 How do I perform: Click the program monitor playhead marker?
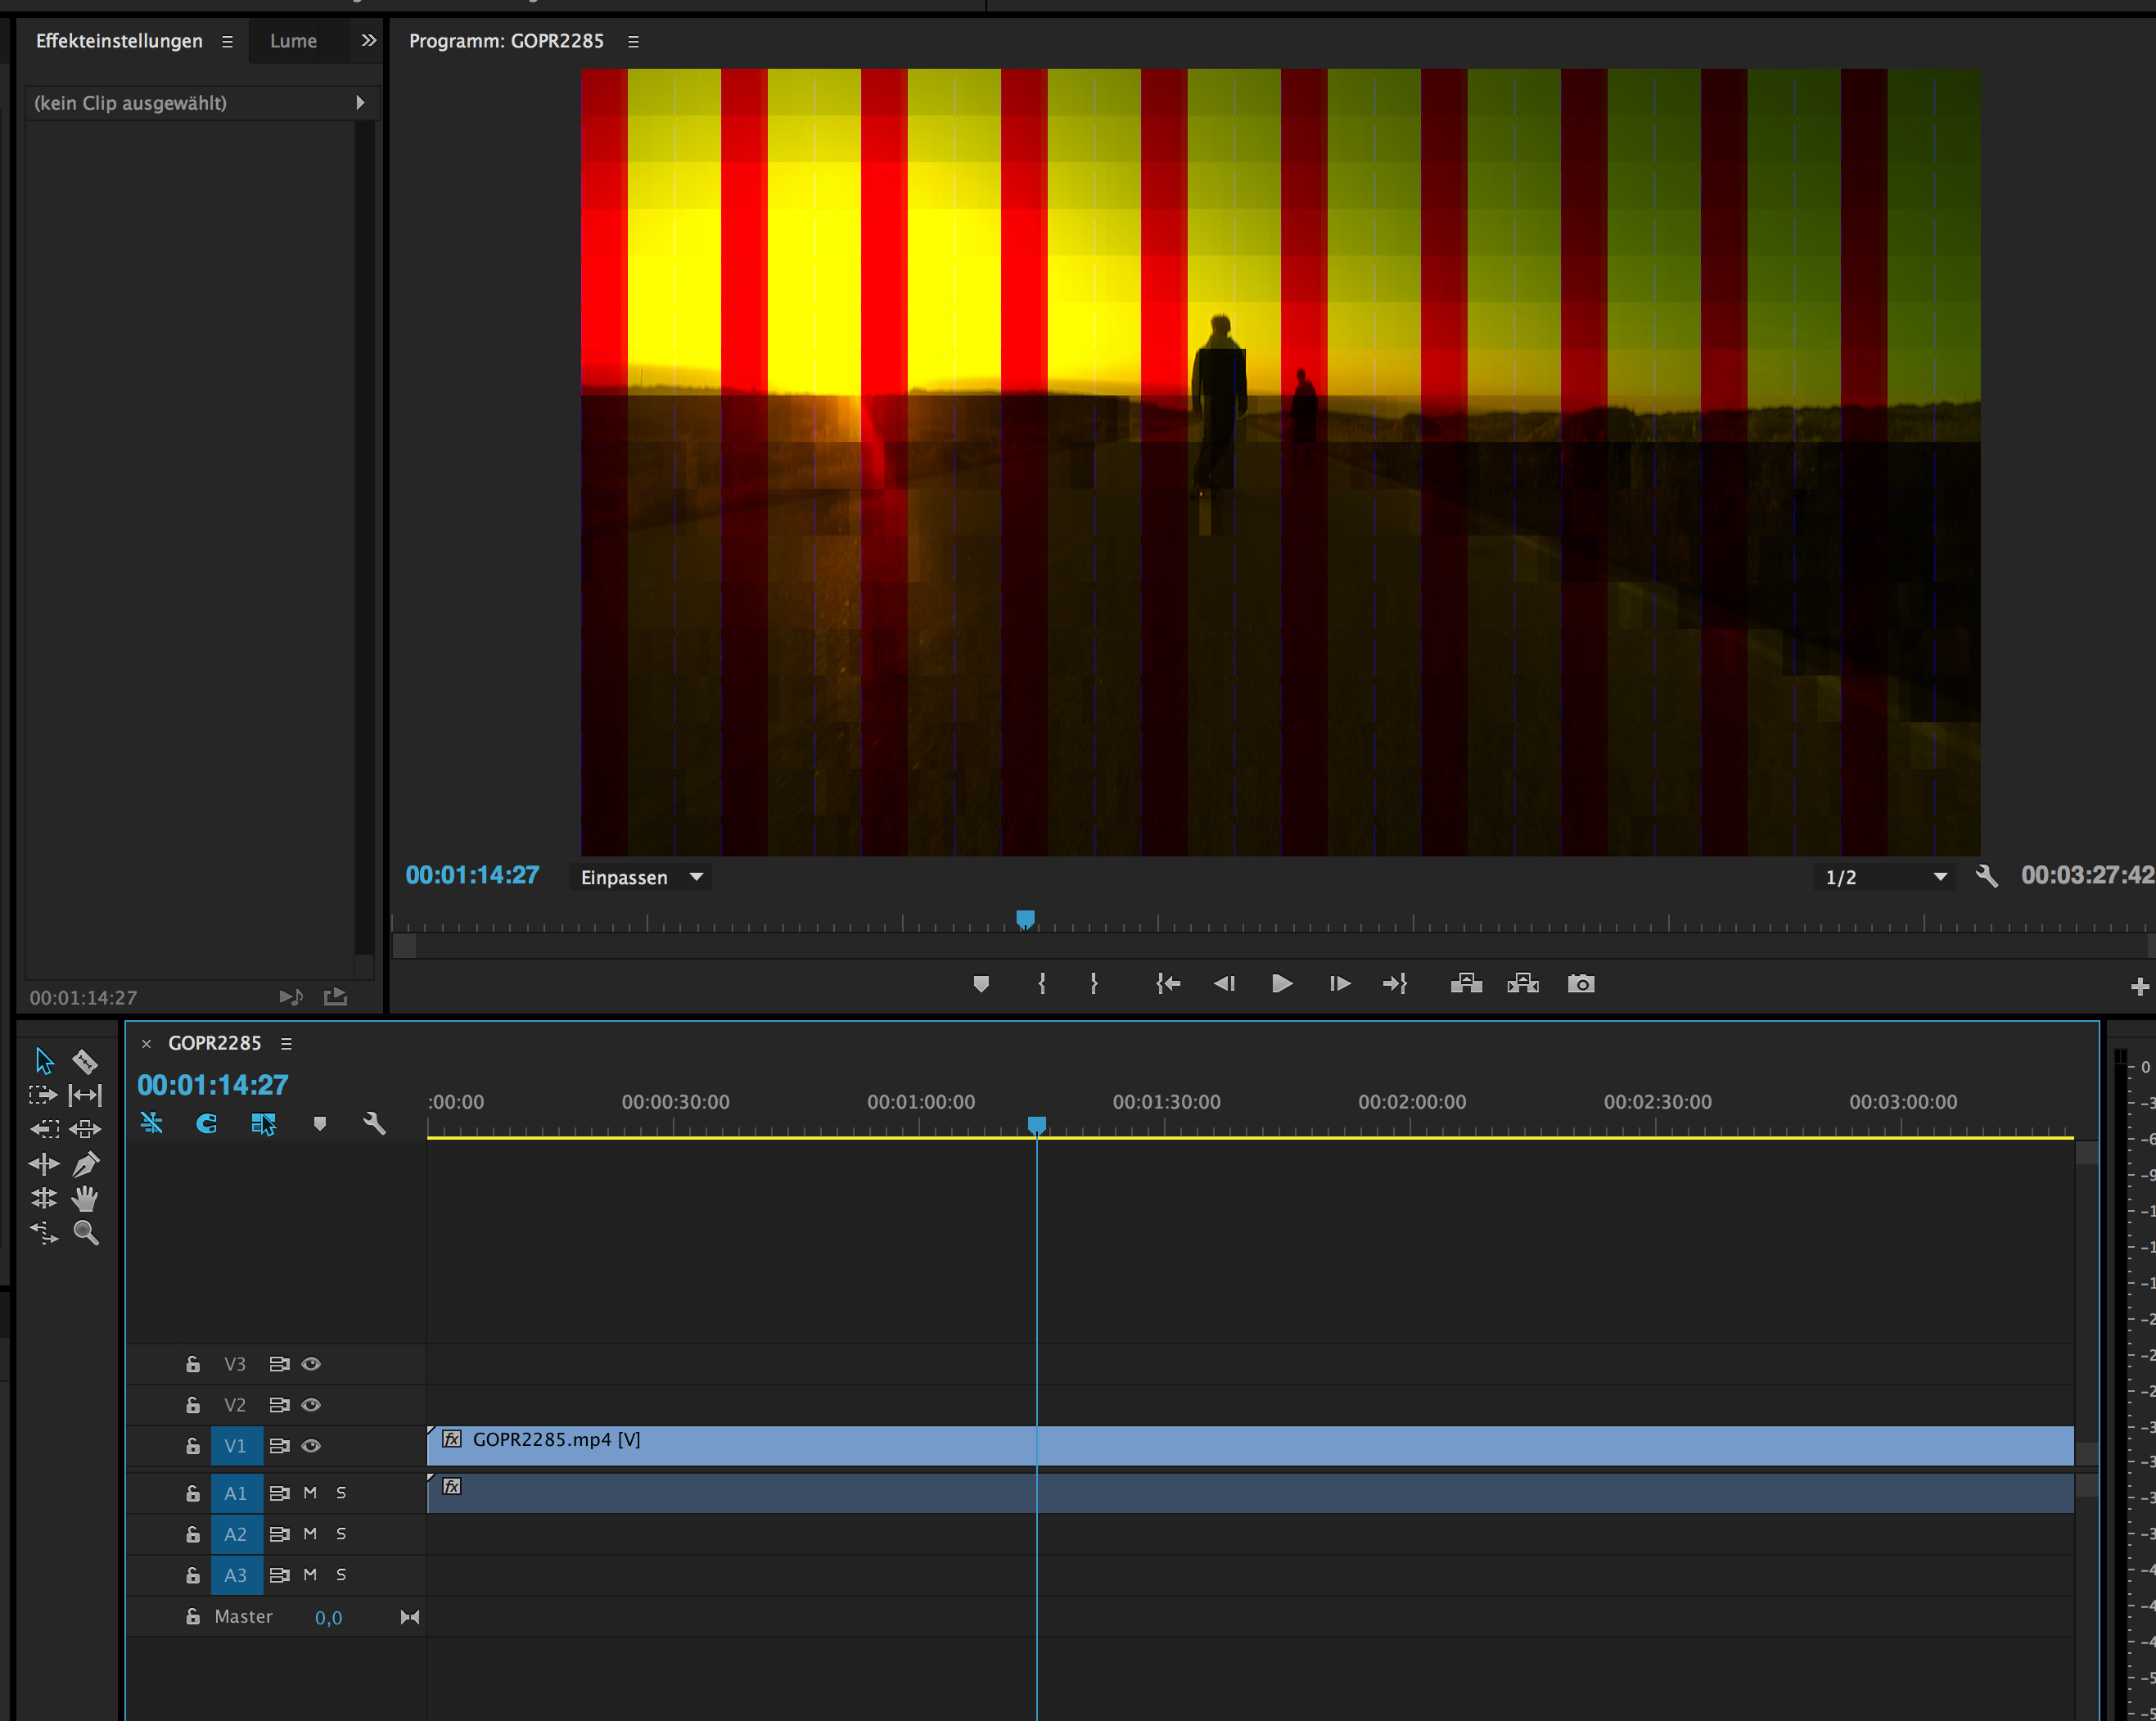click(x=1025, y=919)
